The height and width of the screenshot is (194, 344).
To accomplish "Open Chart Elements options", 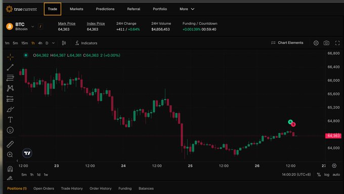I will [x=287, y=43].
